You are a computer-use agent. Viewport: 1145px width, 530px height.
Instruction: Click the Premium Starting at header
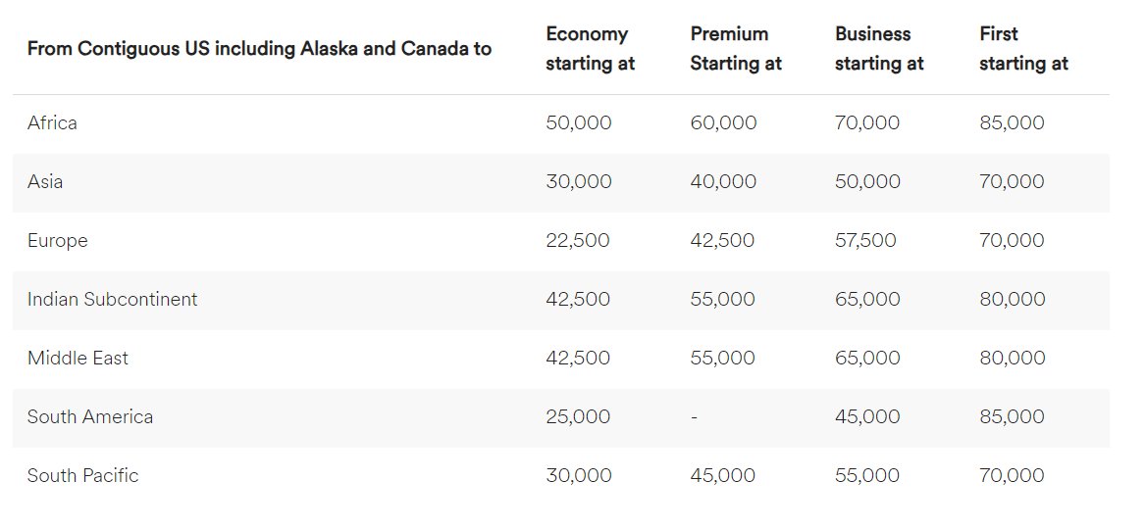point(735,49)
